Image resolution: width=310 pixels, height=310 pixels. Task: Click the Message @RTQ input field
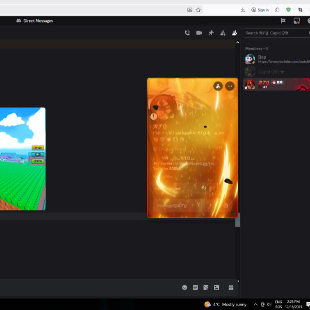[187, 205]
